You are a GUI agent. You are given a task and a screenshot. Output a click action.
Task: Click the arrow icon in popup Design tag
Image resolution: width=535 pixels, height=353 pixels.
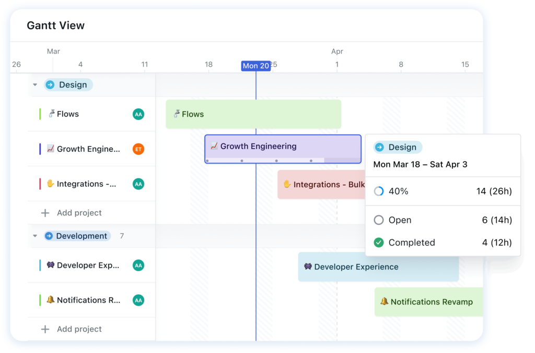point(379,147)
